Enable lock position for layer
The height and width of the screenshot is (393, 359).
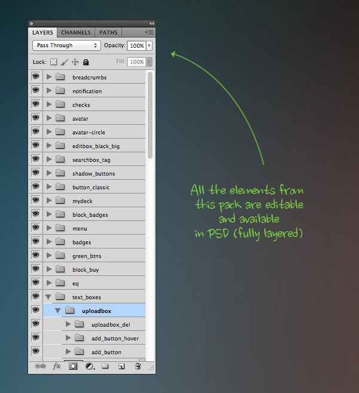click(x=75, y=62)
